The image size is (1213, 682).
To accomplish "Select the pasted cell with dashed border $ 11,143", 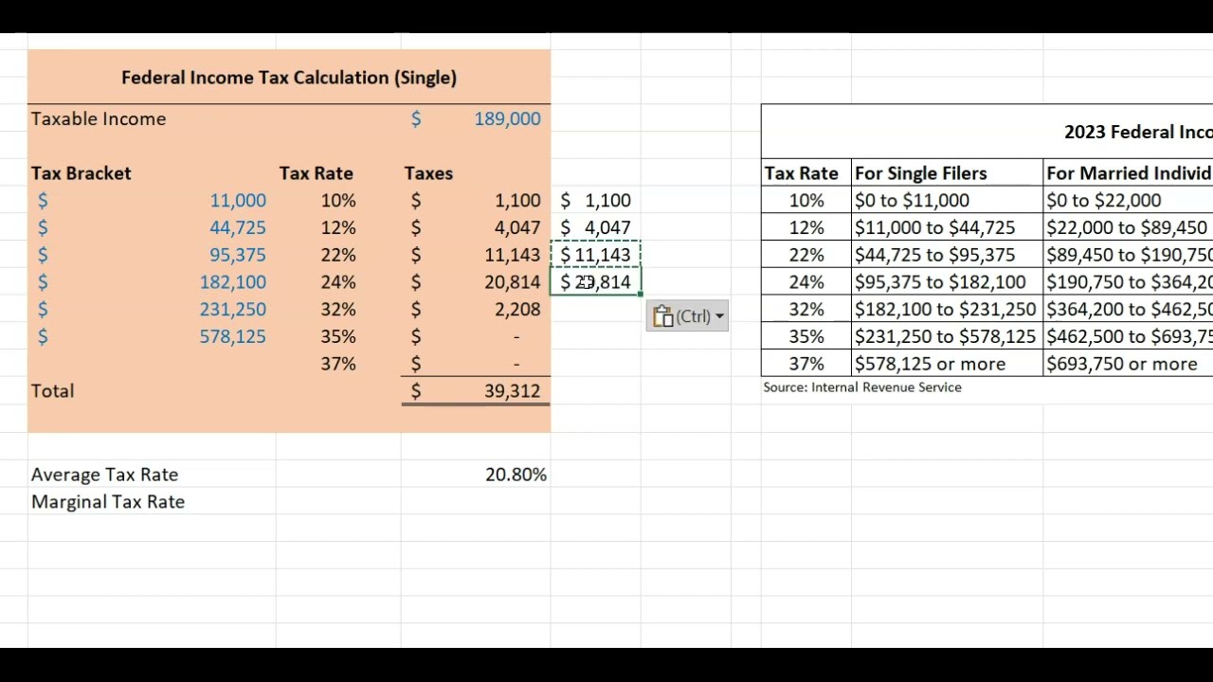I will [x=595, y=255].
